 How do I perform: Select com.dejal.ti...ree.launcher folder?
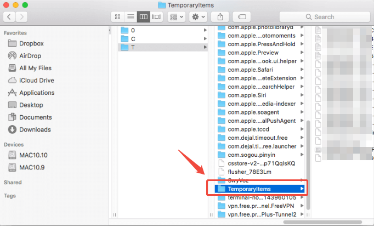260,146
